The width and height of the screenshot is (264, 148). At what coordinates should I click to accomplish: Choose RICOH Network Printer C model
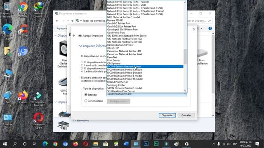pyautogui.click(x=145, y=69)
